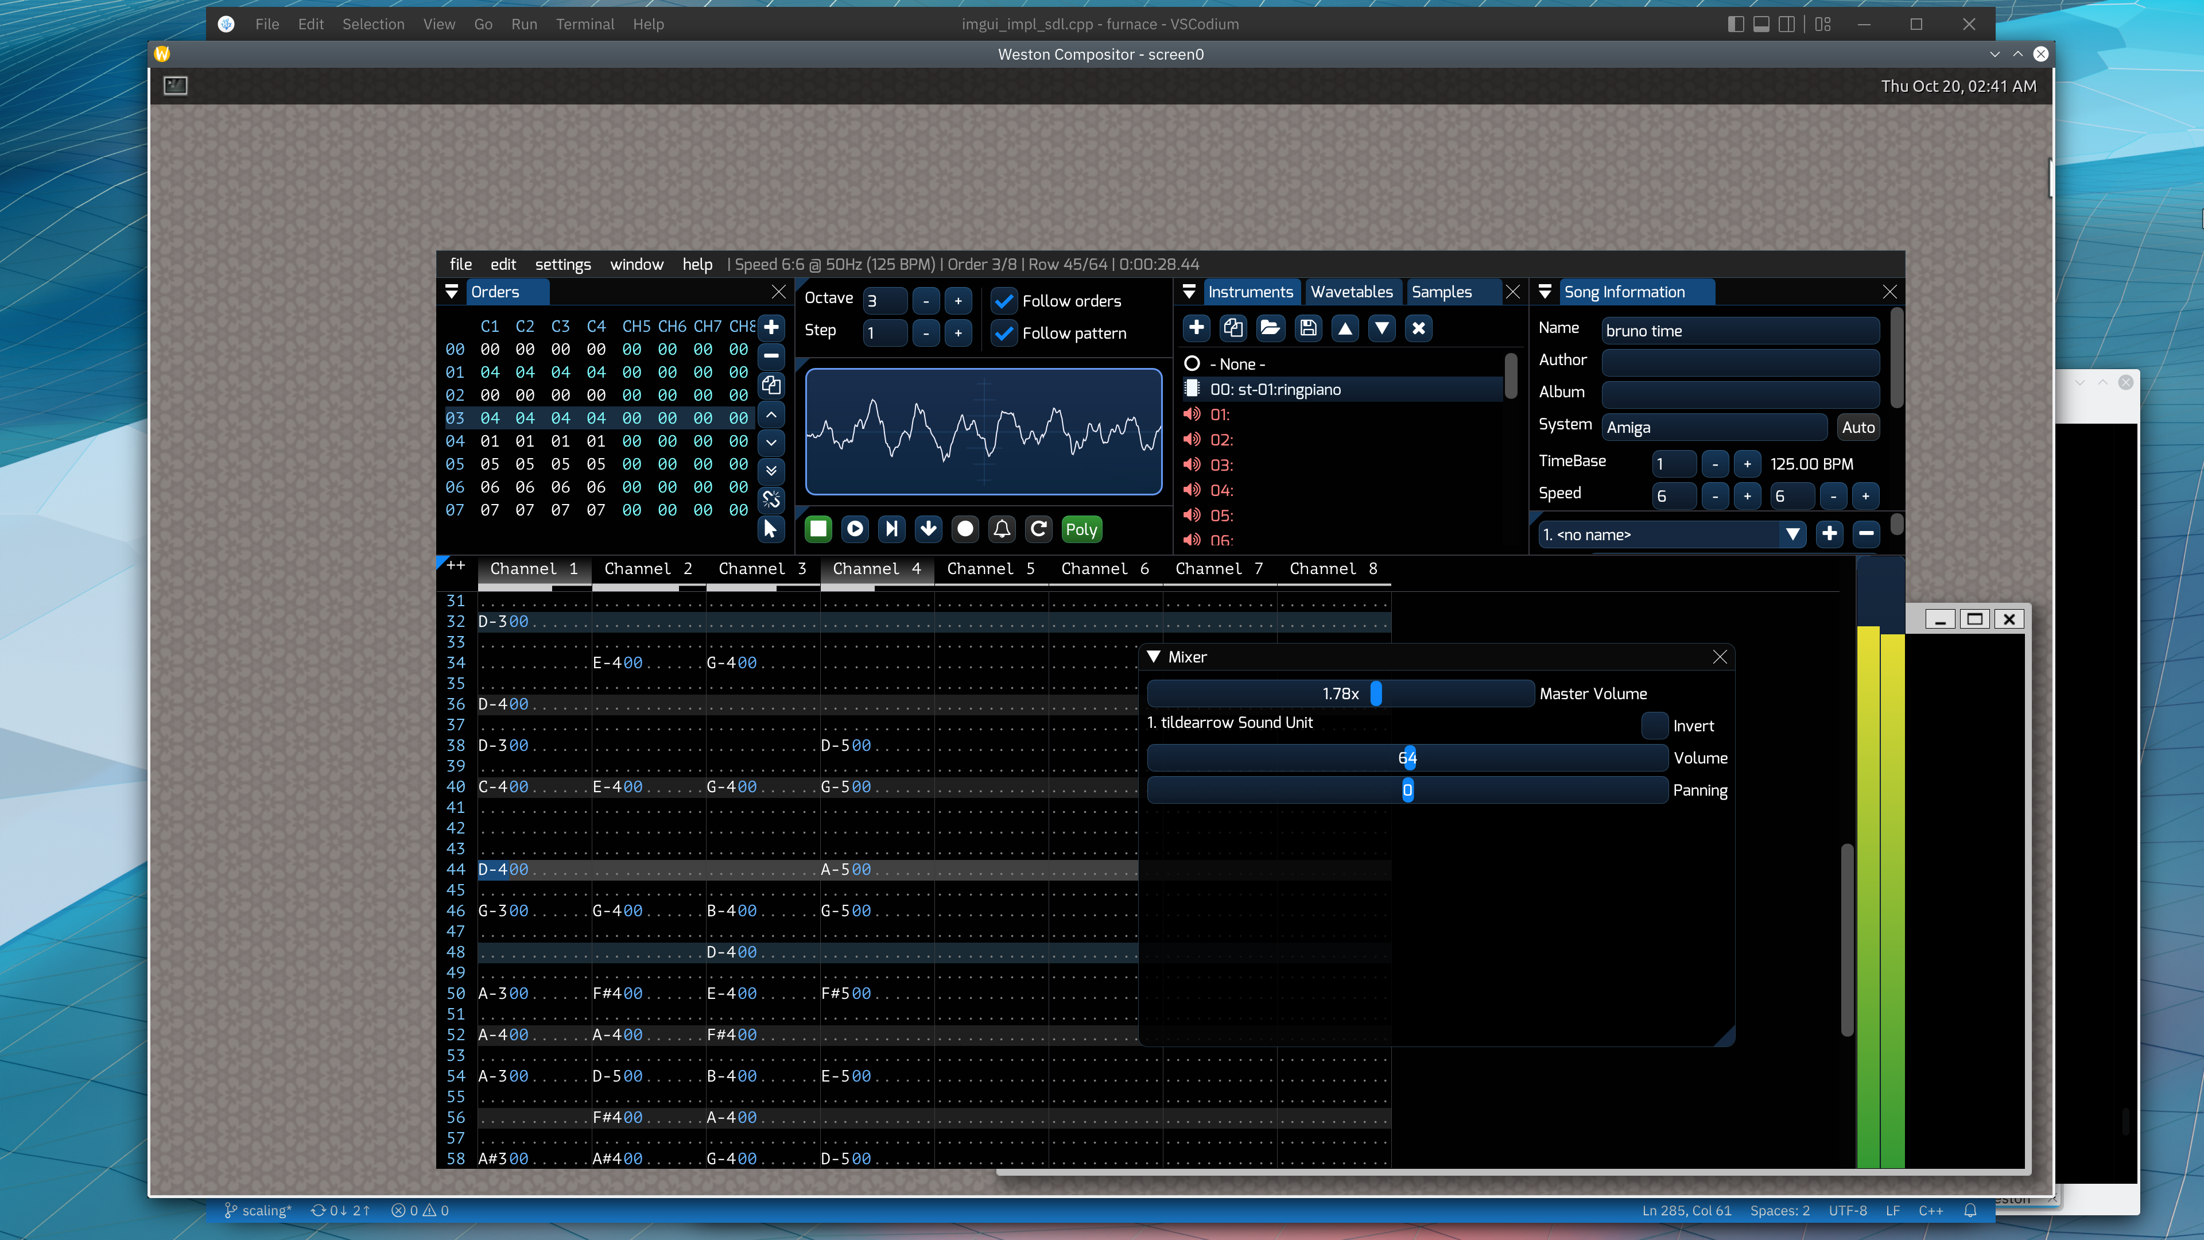2204x1240 pixels.
Task: Open instrument file with folder icon
Action: tap(1270, 328)
